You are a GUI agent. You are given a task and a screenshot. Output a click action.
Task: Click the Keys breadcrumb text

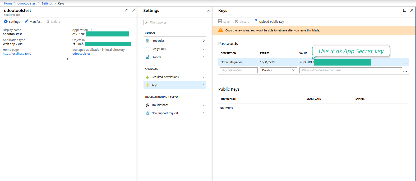(61, 3)
